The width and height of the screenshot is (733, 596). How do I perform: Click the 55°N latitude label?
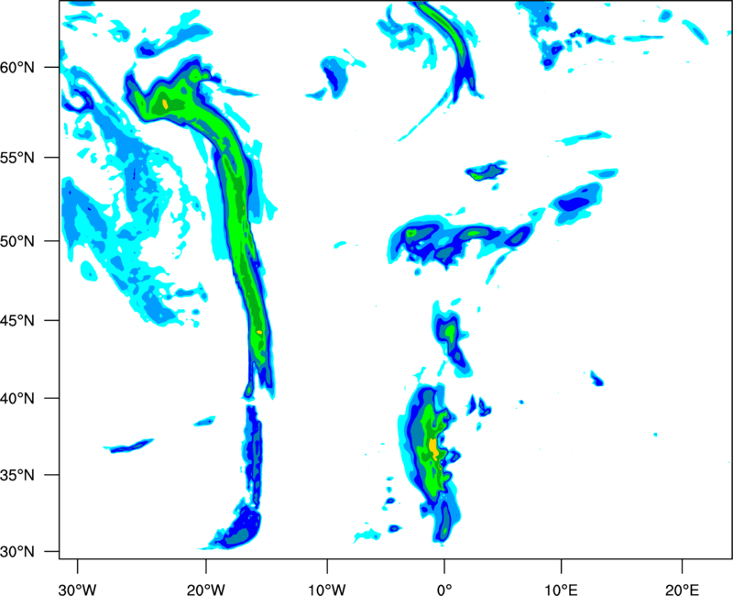tap(17, 158)
